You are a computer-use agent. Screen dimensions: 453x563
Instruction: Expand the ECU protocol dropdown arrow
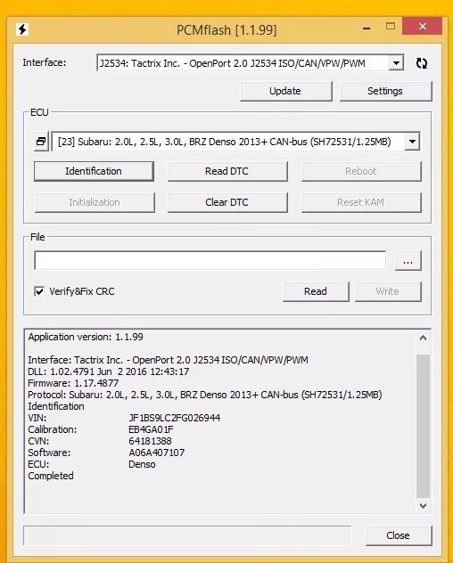(x=412, y=141)
